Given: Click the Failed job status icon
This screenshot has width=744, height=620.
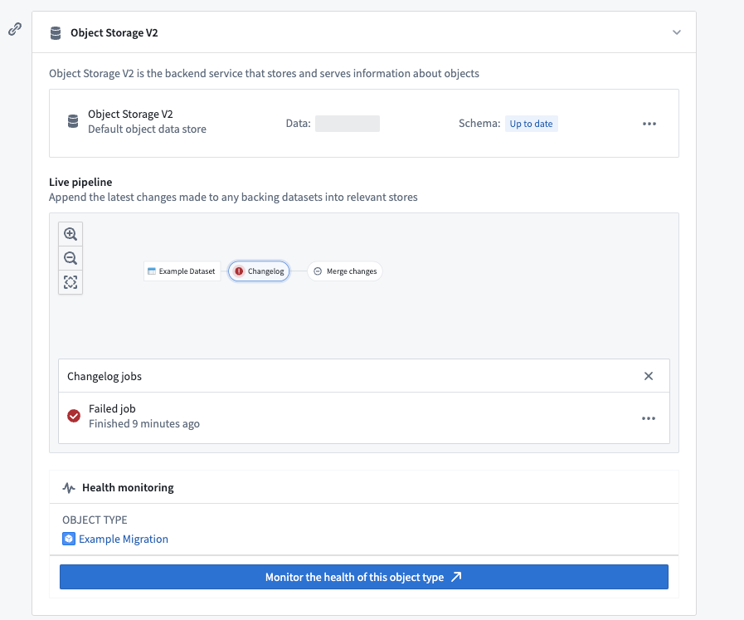Looking at the screenshot, I should [x=74, y=416].
